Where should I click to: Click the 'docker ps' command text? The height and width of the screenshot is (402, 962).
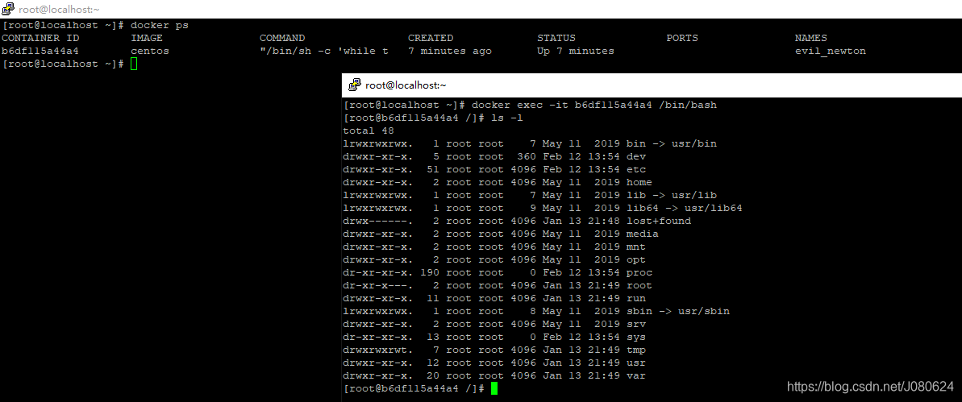pyautogui.click(x=160, y=25)
